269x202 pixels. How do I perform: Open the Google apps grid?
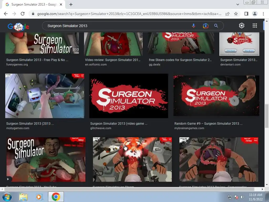tap(255, 26)
